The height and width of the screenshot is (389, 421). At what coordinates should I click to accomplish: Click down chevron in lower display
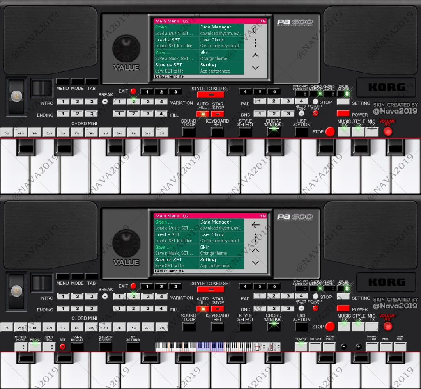(x=255, y=262)
